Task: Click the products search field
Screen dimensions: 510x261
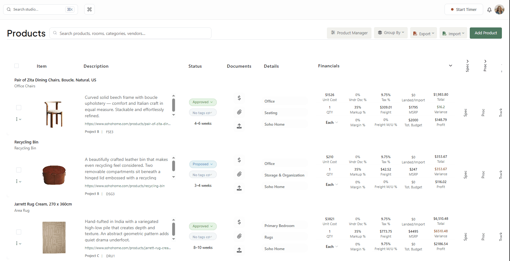Action: [x=130, y=33]
